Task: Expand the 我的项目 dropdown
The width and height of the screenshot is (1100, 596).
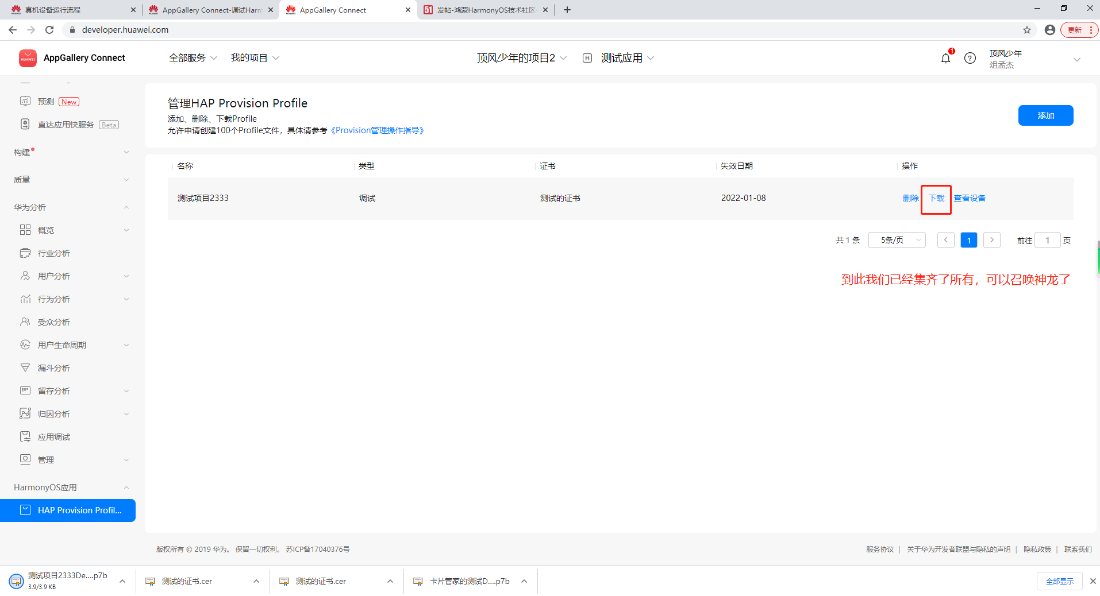Action: tap(255, 58)
